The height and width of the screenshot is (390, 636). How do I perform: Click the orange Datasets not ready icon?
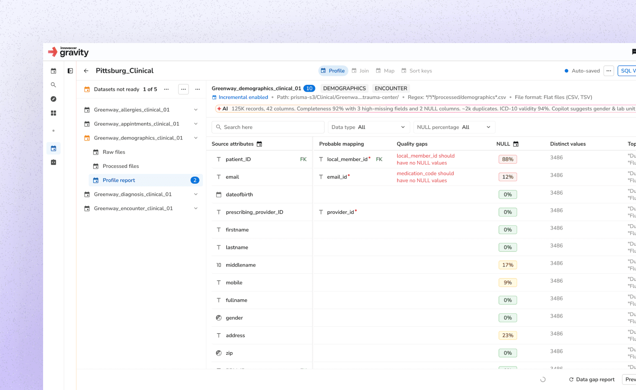87,90
